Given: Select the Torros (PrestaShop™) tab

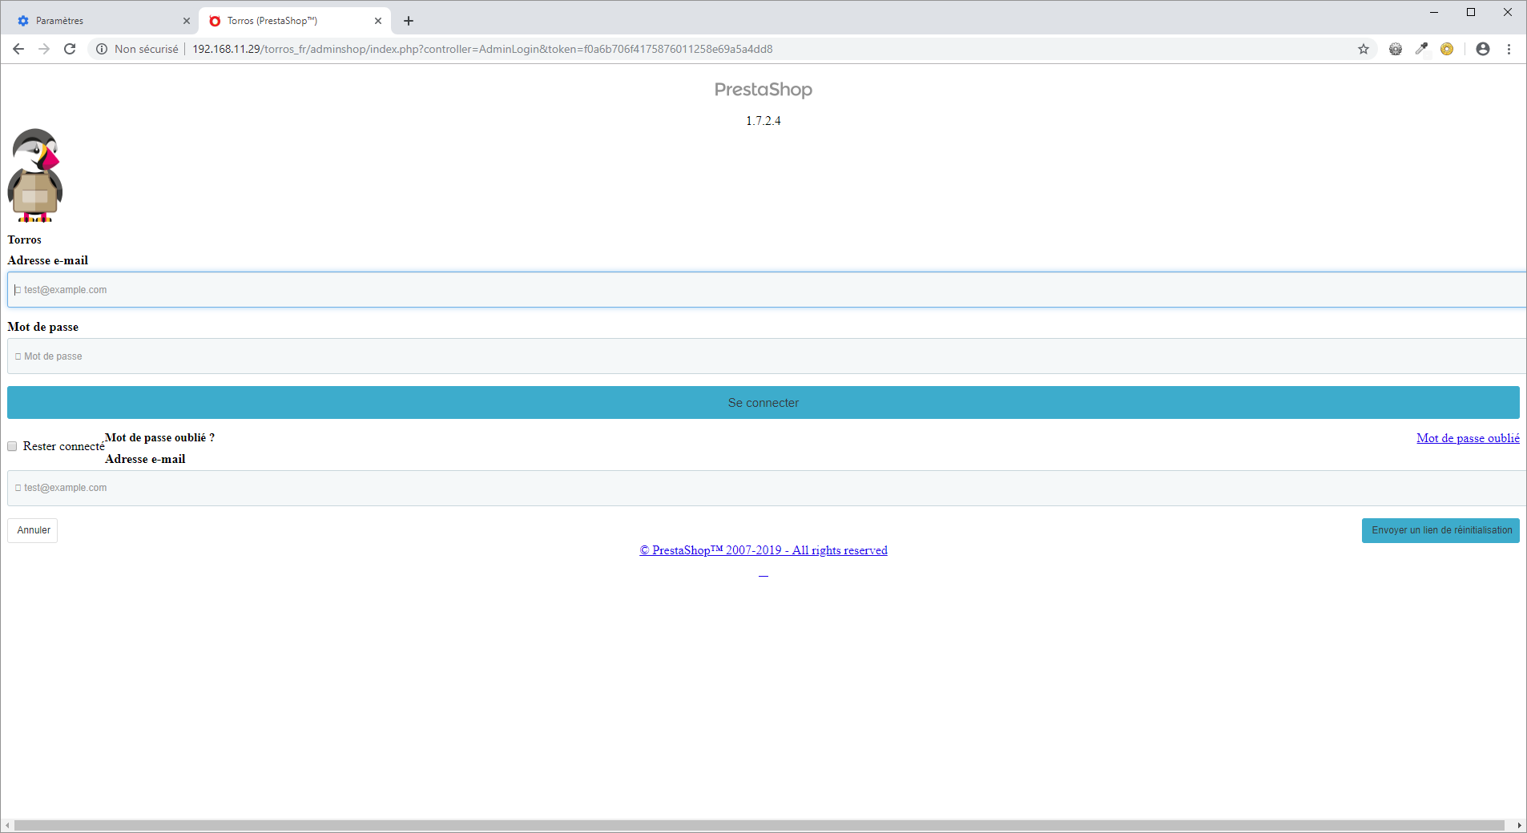Looking at the screenshot, I should click(x=294, y=21).
